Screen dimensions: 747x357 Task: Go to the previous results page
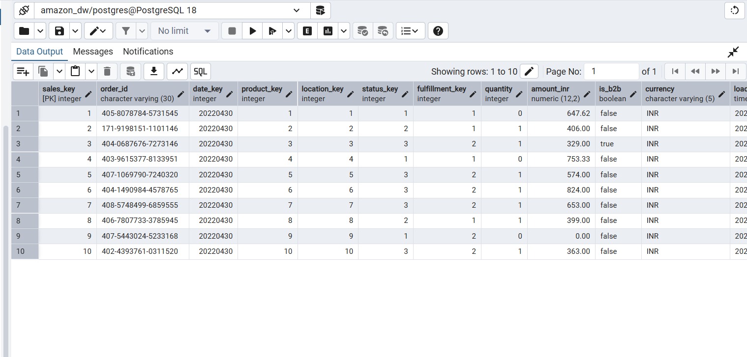pos(695,71)
